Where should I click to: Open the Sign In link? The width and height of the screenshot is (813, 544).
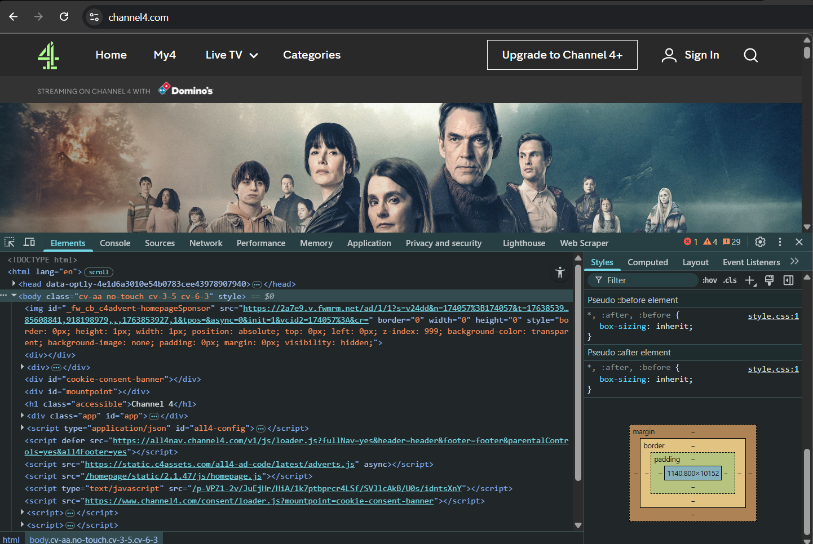click(701, 55)
